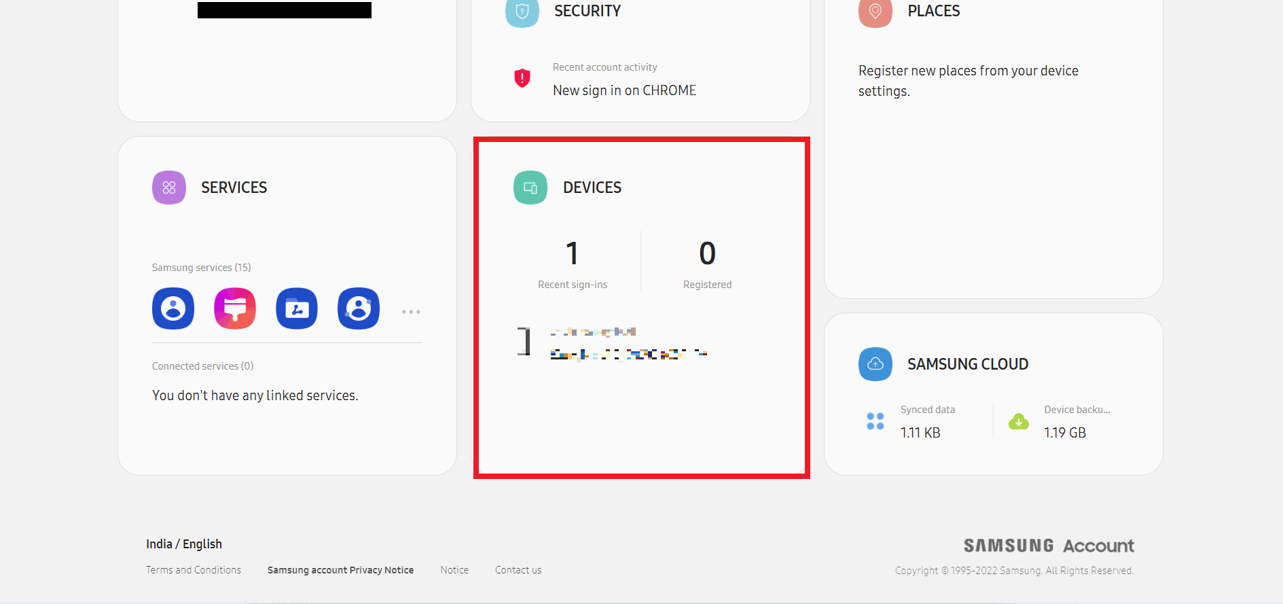The image size is (1283, 604).
Task: Click the Recent sign-ins count 1
Action: click(573, 253)
